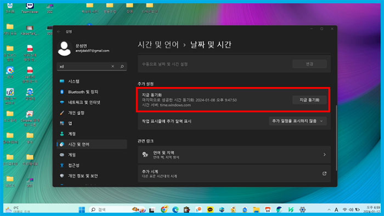Open the 추가 시계 external link
The image size is (384, 216).
[234, 173]
